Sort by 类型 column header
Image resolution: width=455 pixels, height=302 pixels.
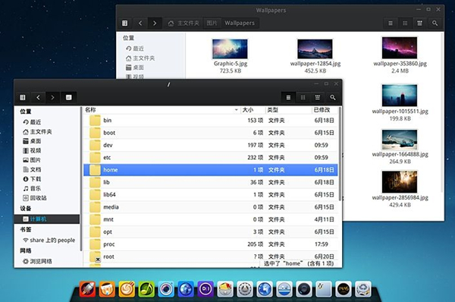click(289, 110)
